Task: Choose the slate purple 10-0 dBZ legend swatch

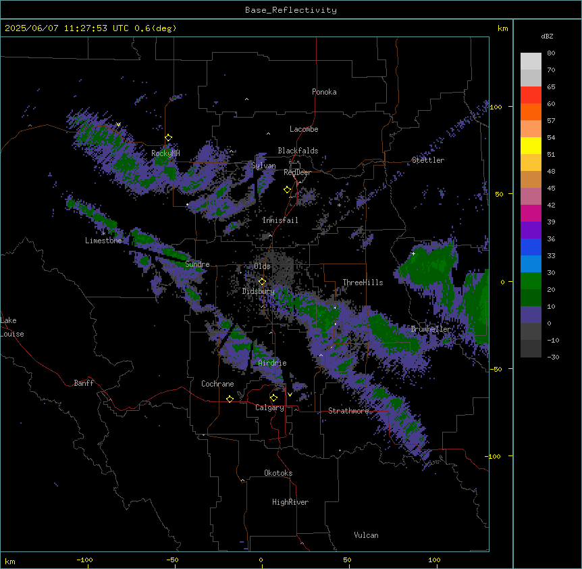Action: [x=531, y=315]
